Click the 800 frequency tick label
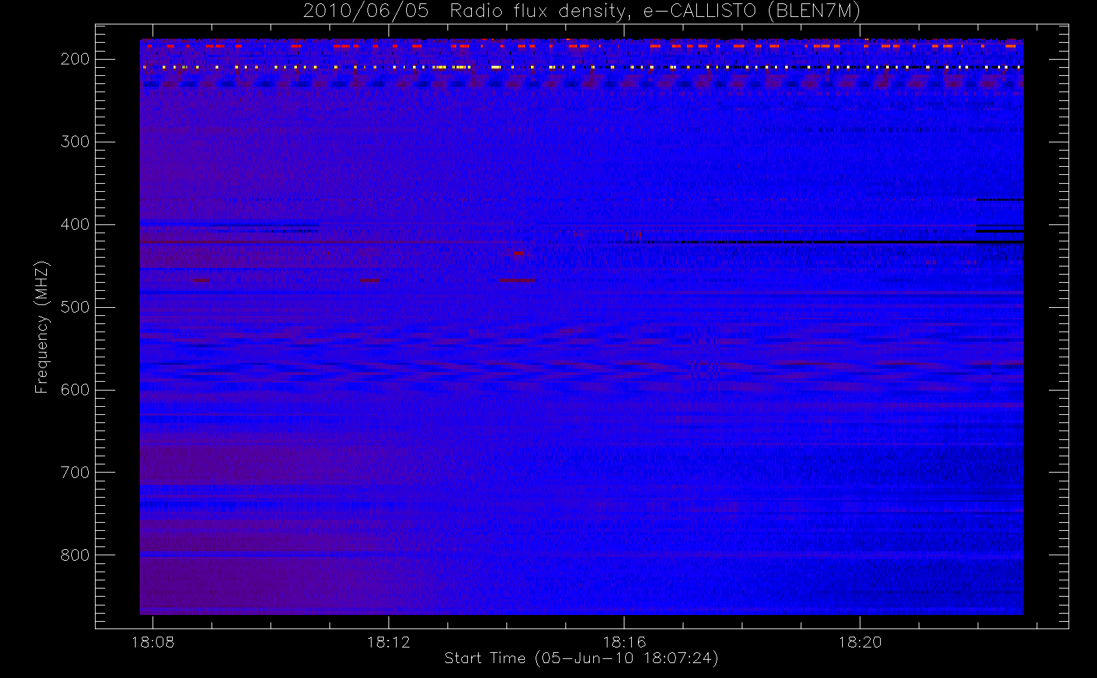Viewport: 1097px width, 678px height. (75, 555)
